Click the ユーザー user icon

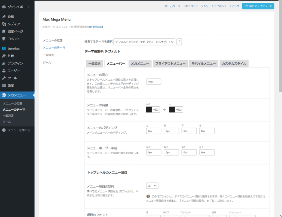coord(4,71)
